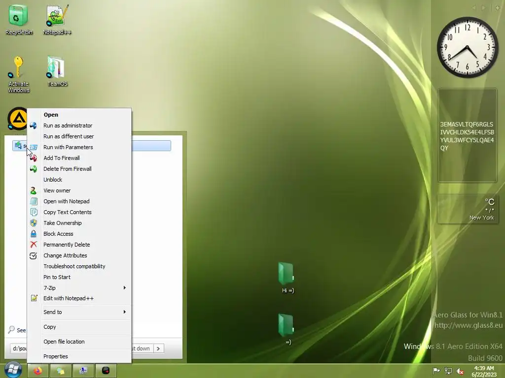Choose Run with Parameters

coord(79,147)
